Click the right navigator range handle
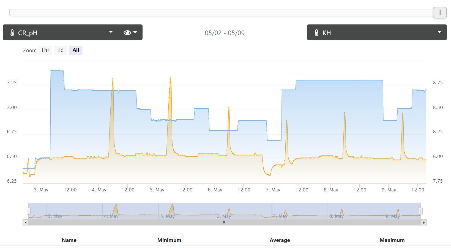Screen dimensions: 451x248 click(x=420, y=211)
